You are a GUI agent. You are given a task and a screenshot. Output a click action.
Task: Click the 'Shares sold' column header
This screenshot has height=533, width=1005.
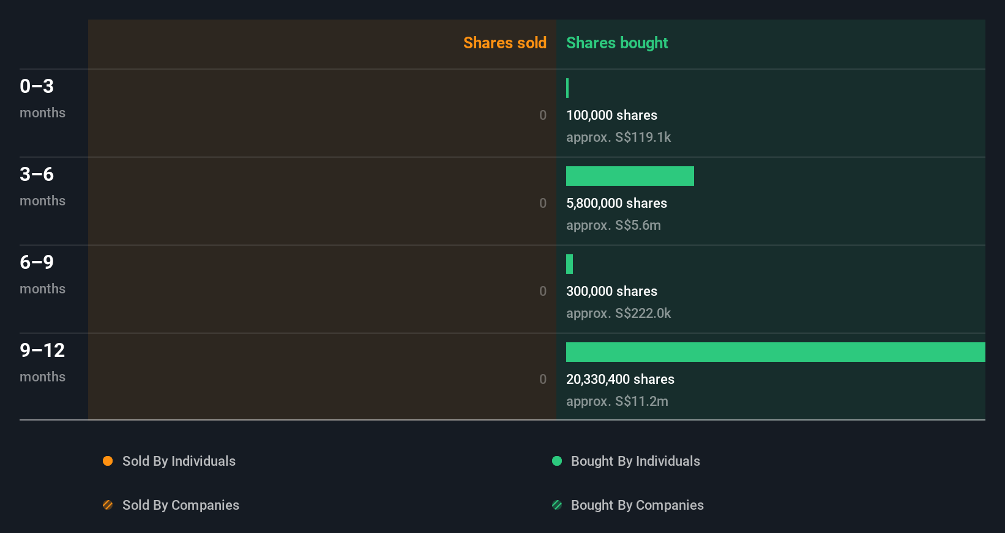click(505, 43)
